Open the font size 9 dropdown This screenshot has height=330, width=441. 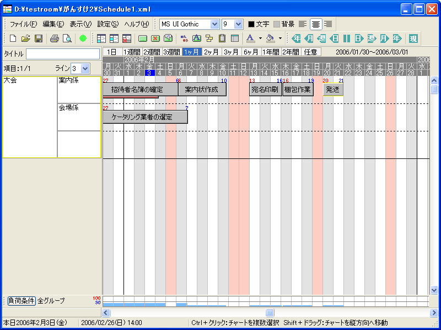239,24
